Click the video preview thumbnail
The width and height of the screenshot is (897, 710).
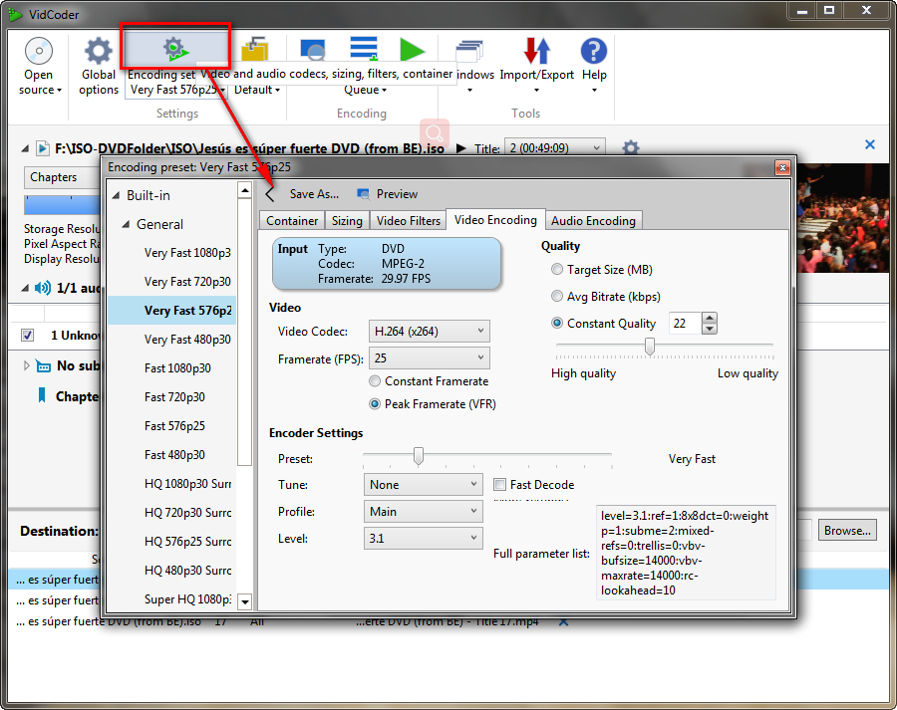click(x=843, y=218)
